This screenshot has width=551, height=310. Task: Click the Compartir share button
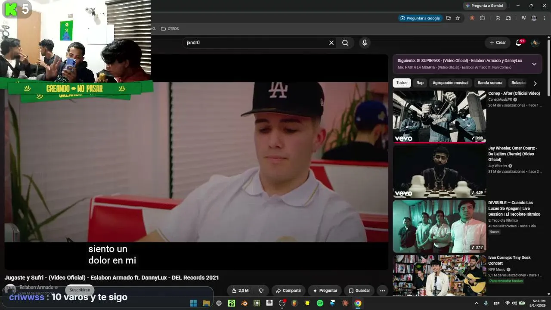pos(288,291)
